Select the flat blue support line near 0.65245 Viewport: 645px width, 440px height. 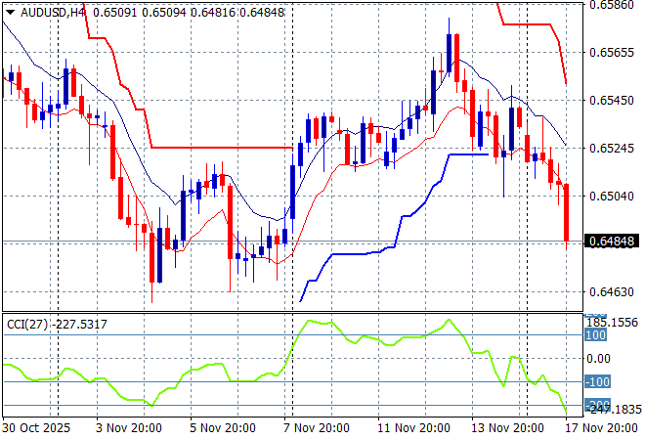pos(468,154)
